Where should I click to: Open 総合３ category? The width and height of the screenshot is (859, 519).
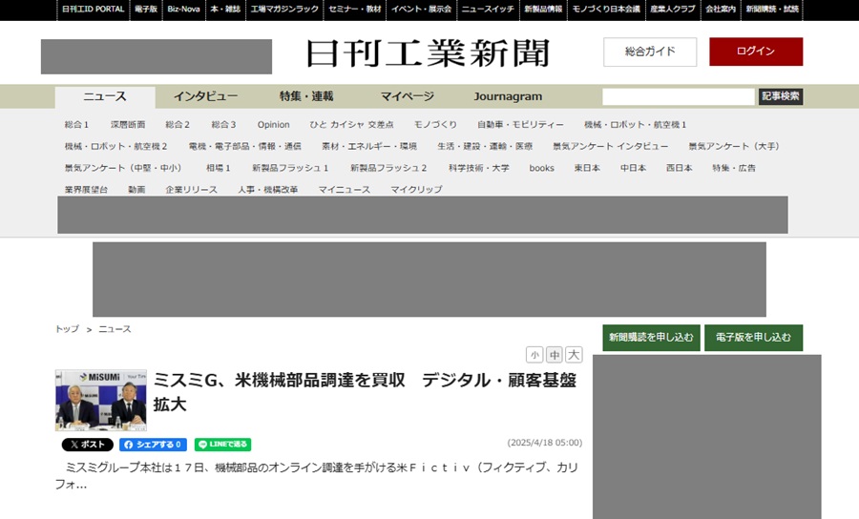click(223, 125)
